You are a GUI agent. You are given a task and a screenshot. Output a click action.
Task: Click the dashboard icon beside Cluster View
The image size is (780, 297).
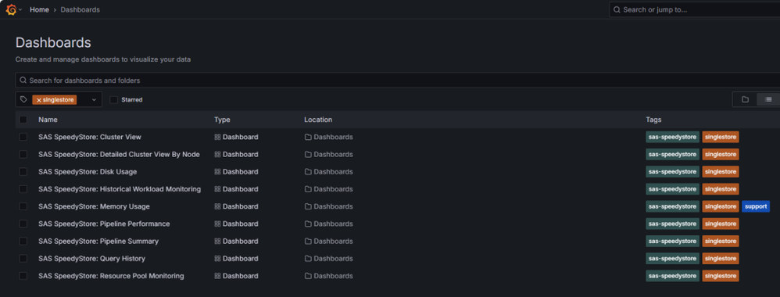217,137
